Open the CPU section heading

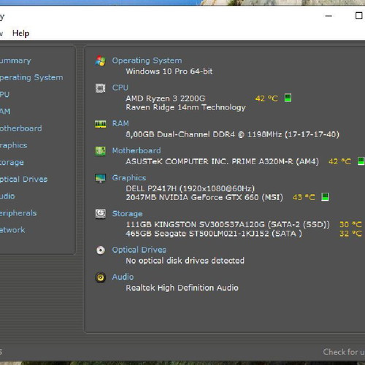pos(120,88)
